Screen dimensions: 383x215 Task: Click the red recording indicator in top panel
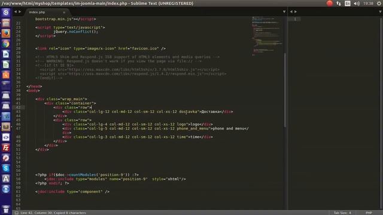(x=330, y=3)
